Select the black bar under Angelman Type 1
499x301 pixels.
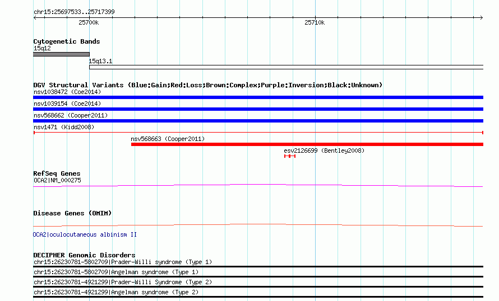point(258,277)
